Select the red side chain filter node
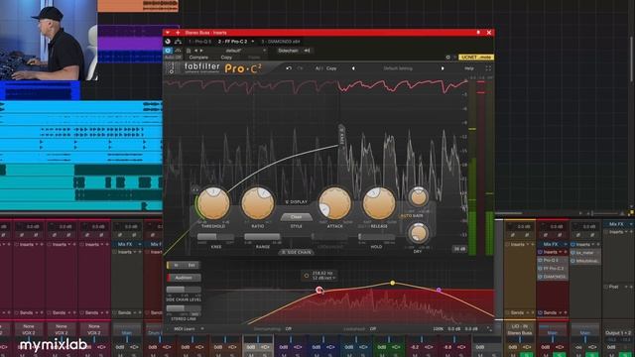Image resolution: width=635 pixels, height=357 pixels. click(x=319, y=290)
